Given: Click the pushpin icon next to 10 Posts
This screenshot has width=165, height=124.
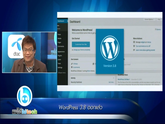Looking at the screenshot, I should [x=72, y=64].
